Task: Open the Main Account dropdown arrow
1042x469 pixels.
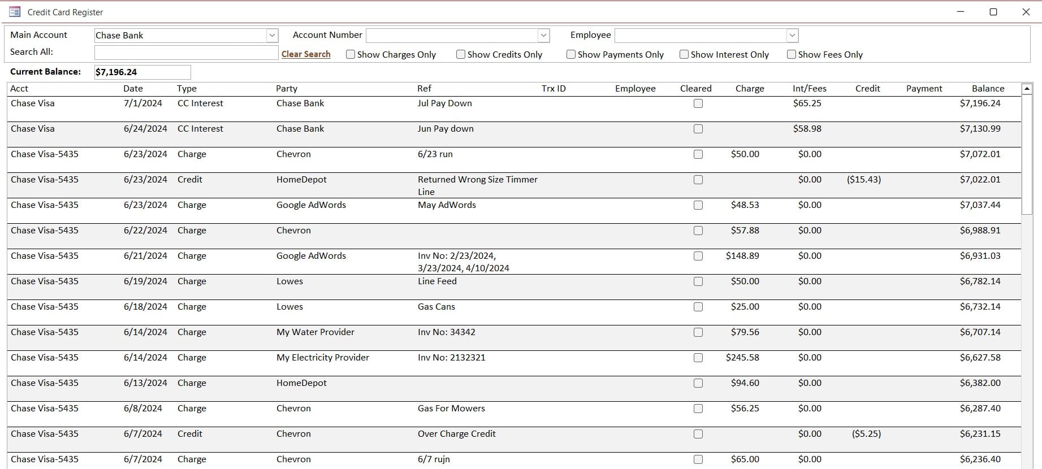Action: coord(272,36)
